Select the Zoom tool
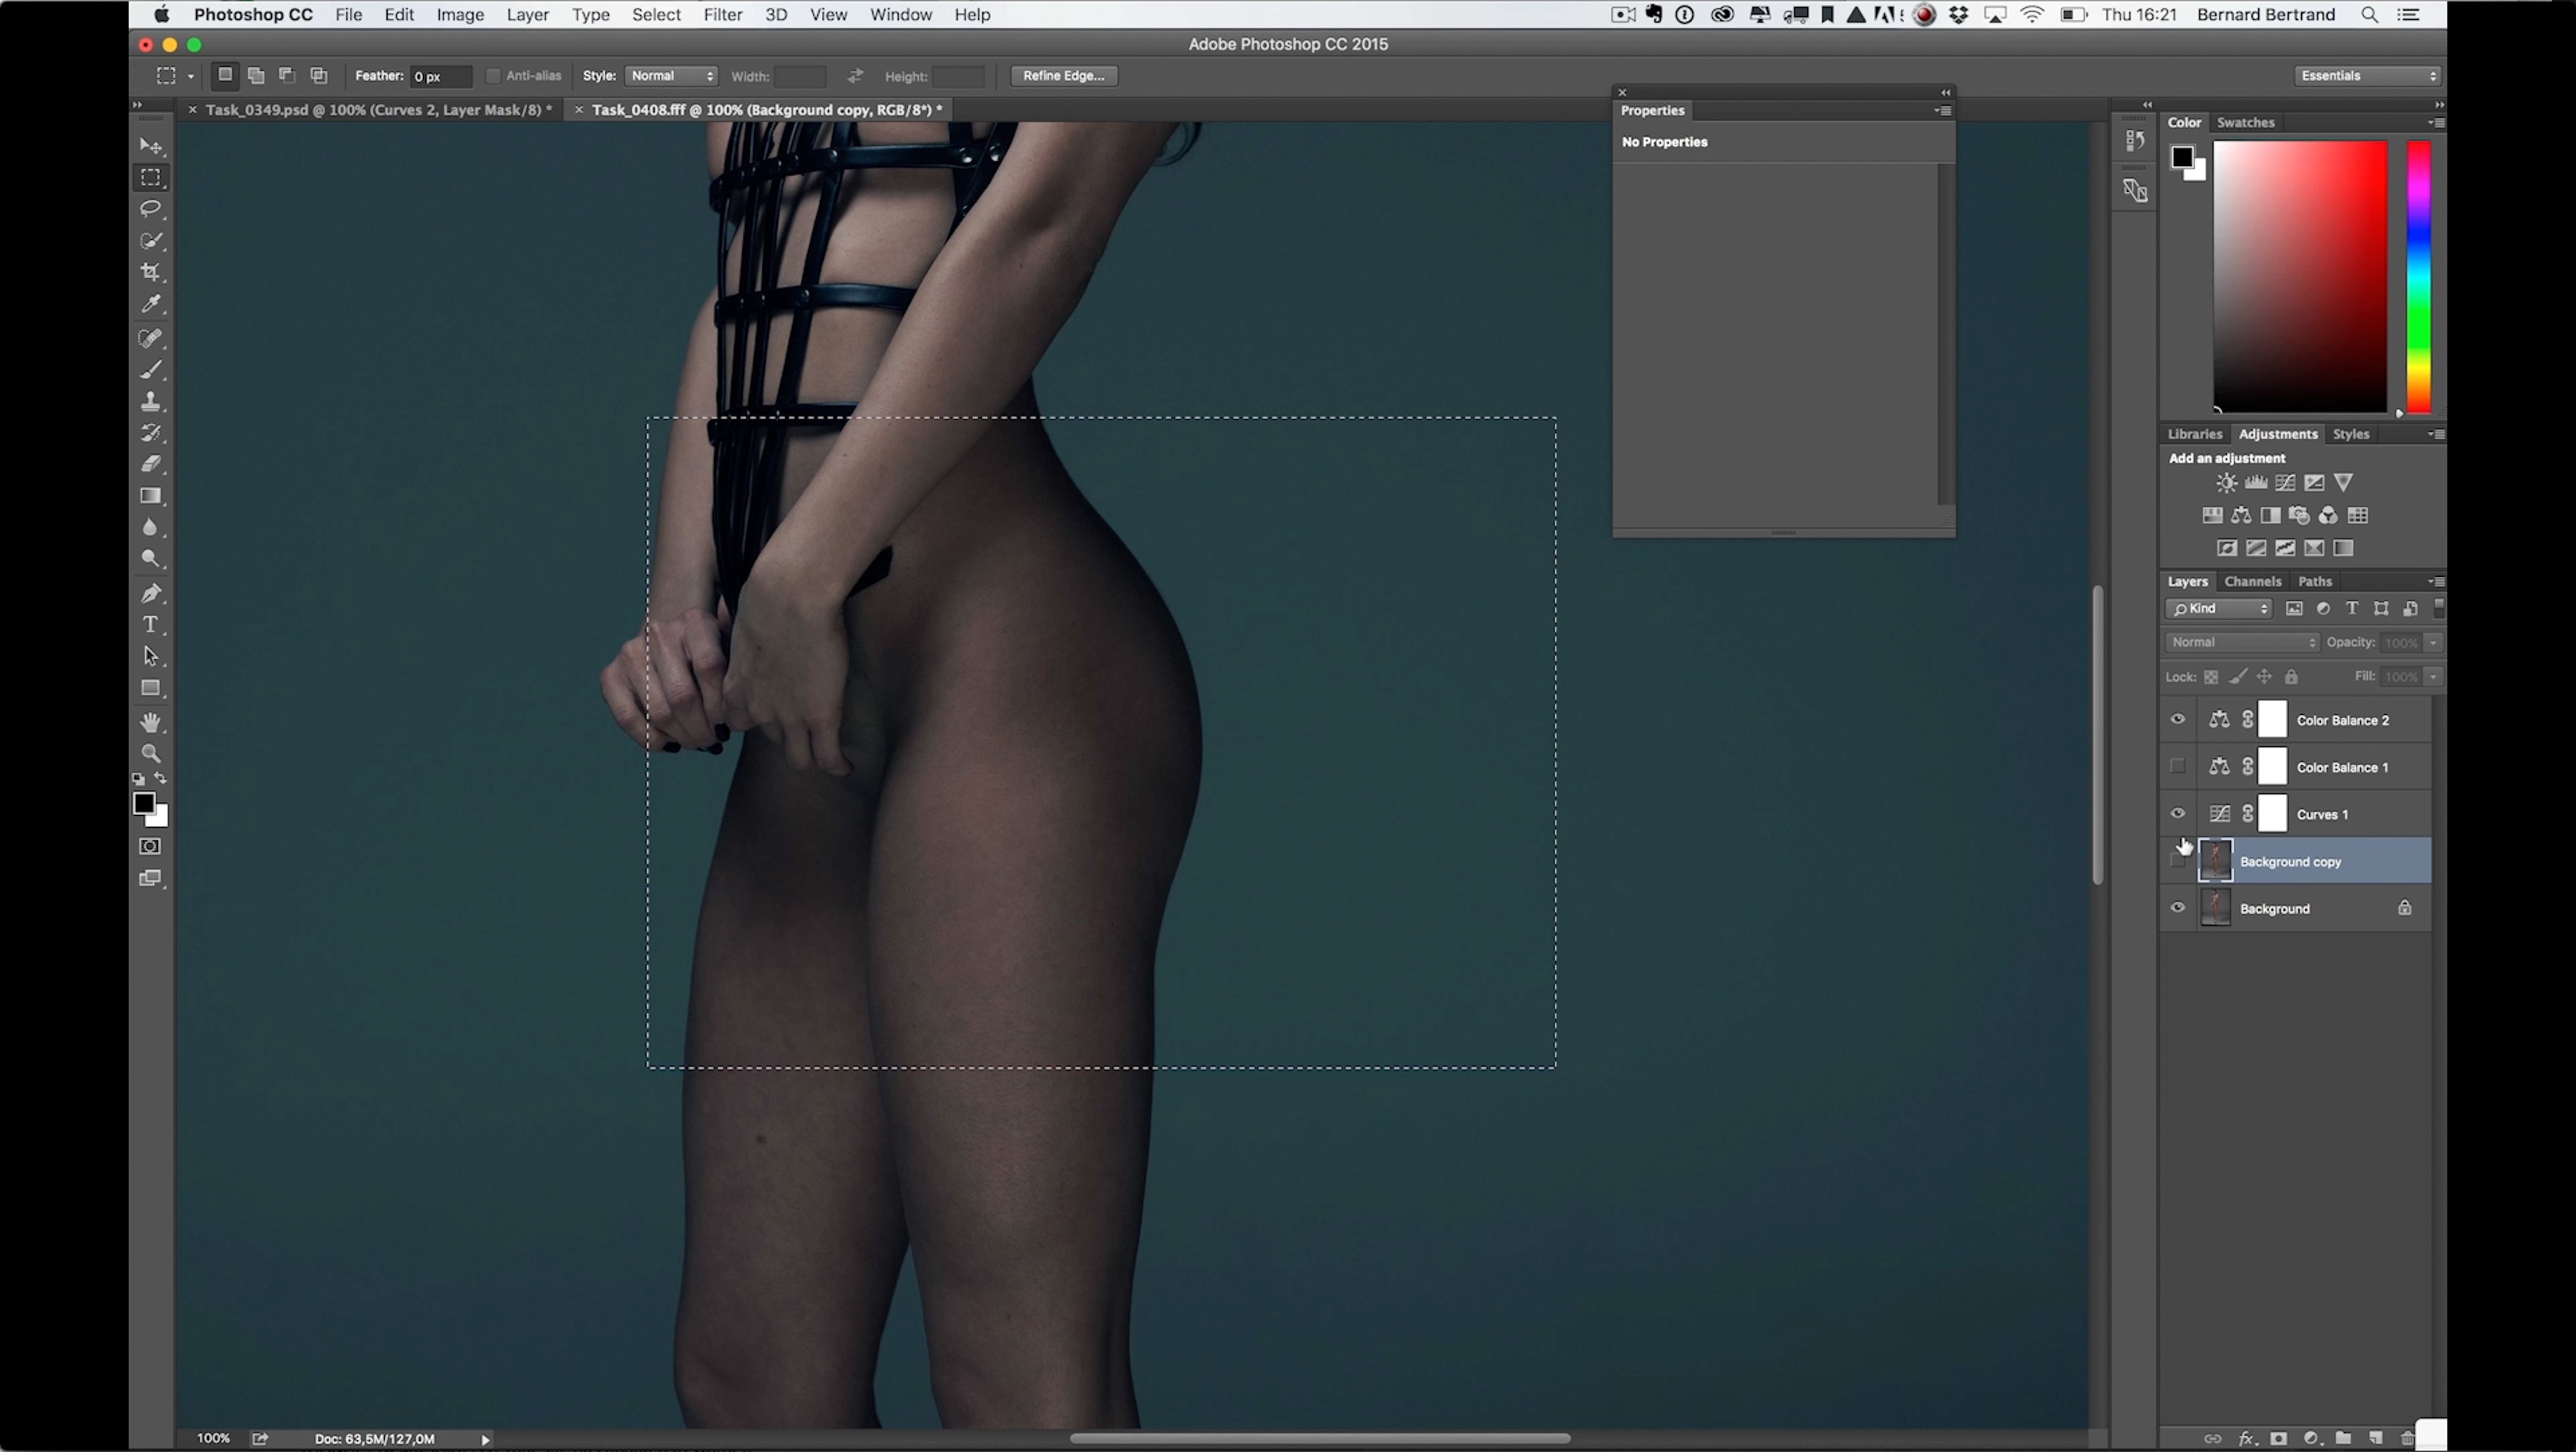2576x1452 pixels. point(151,753)
